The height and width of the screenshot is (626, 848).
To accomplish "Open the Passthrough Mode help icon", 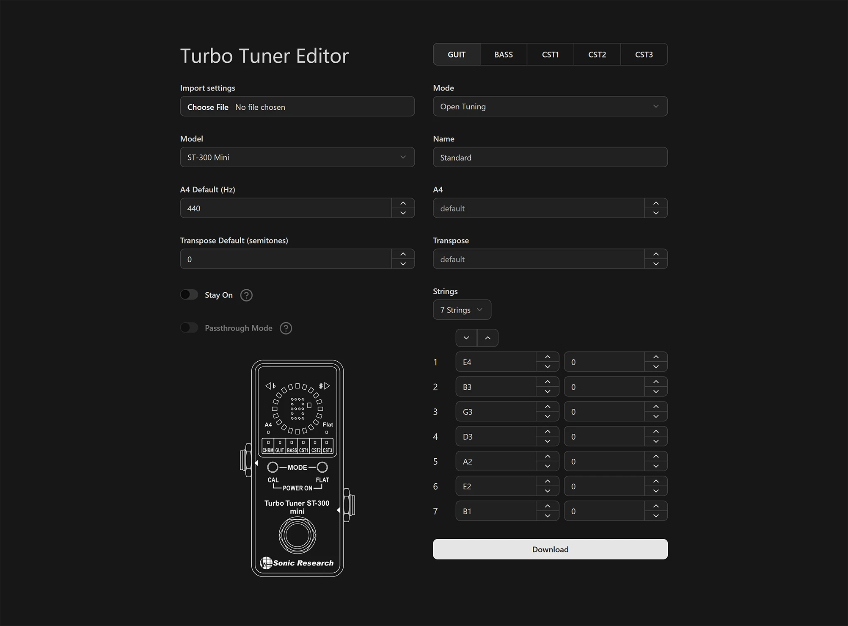I will 286,328.
